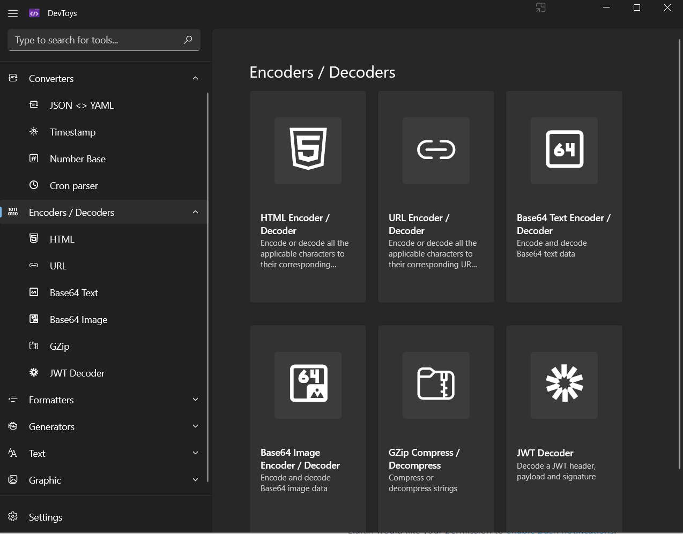Click the GZip sidebar icon

[x=34, y=346]
